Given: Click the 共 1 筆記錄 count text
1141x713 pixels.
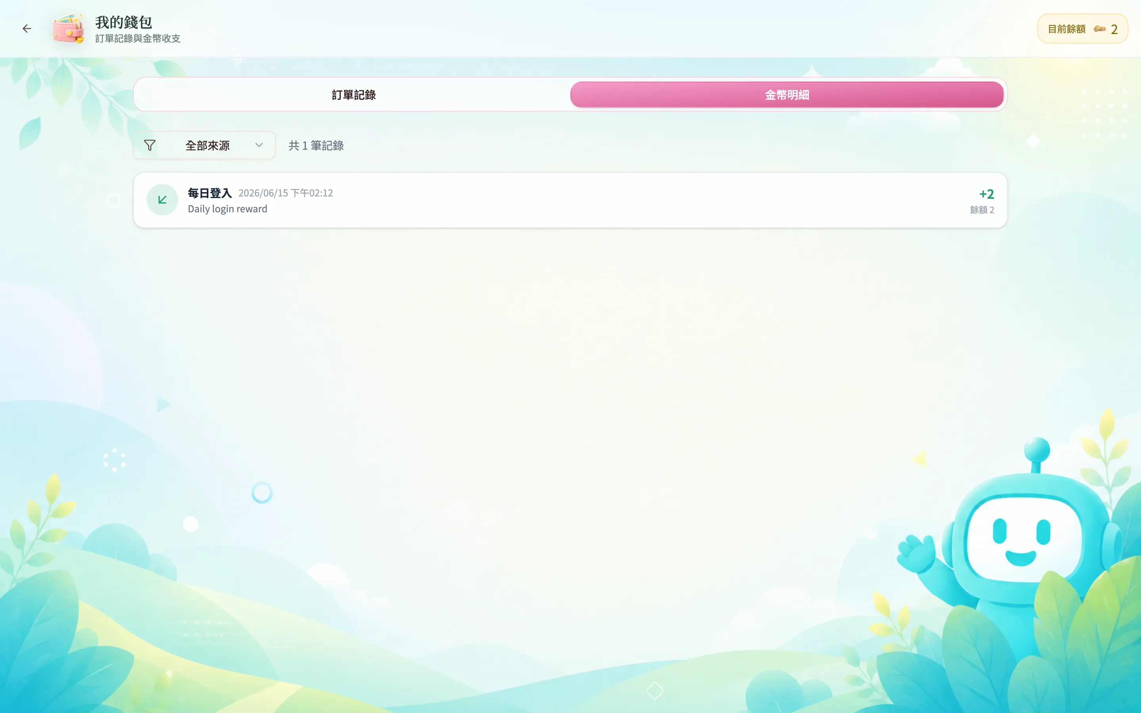Looking at the screenshot, I should pos(316,146).
